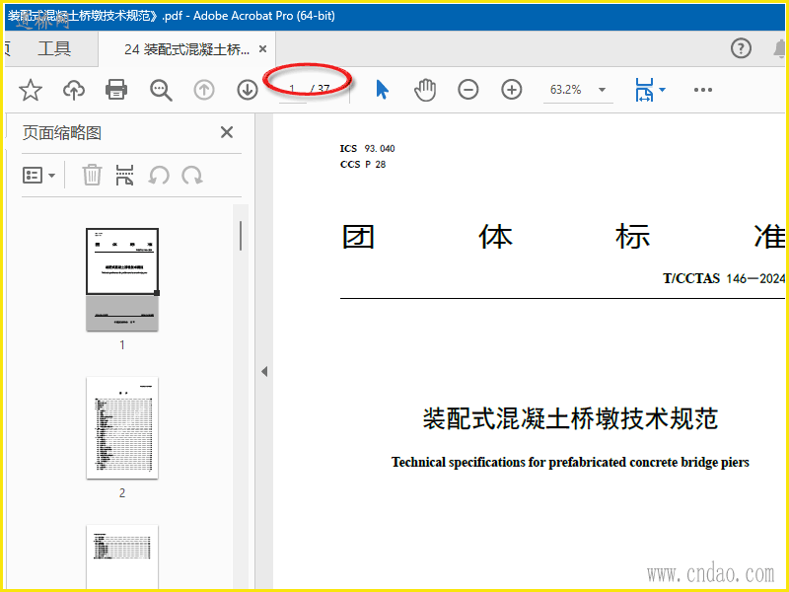Activate the hand pan tool
Image resolution: width=789 pixels, height=592 pixels.
(425, 90)
